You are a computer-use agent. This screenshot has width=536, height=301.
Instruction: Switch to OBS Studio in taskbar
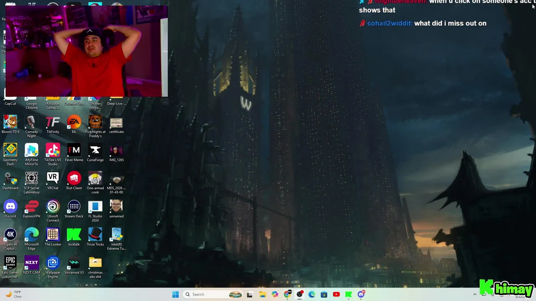pos(299,294)
